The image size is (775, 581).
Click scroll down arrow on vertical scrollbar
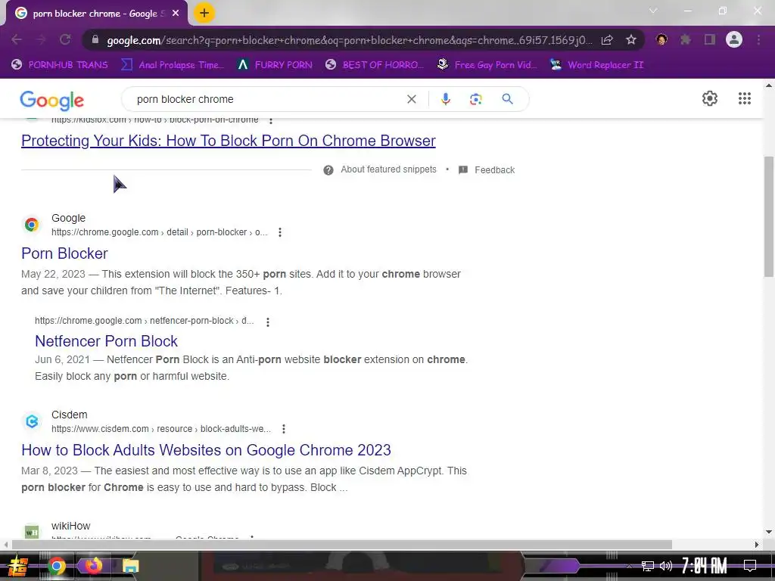tap(769, 533)
